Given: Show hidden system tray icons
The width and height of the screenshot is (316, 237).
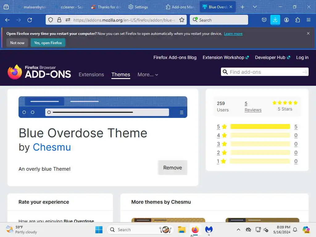Looking at the screenshot, I should point(239,230).
